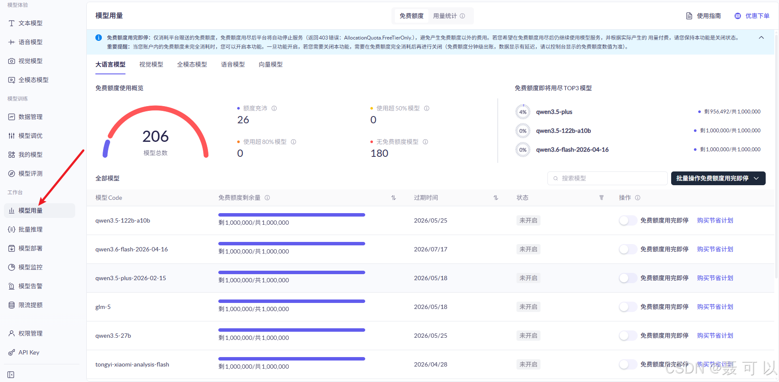The width and height of the screenshot is (779, 382).
Task: Click the info icon next to 使用超80%模型
Action: point(293,142)
